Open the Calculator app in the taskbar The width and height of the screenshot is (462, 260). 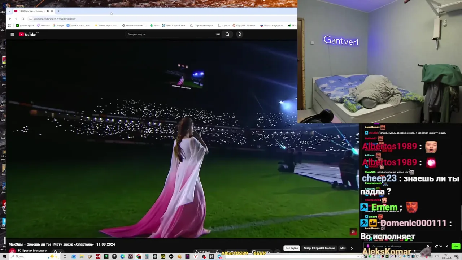pos(147,256)
